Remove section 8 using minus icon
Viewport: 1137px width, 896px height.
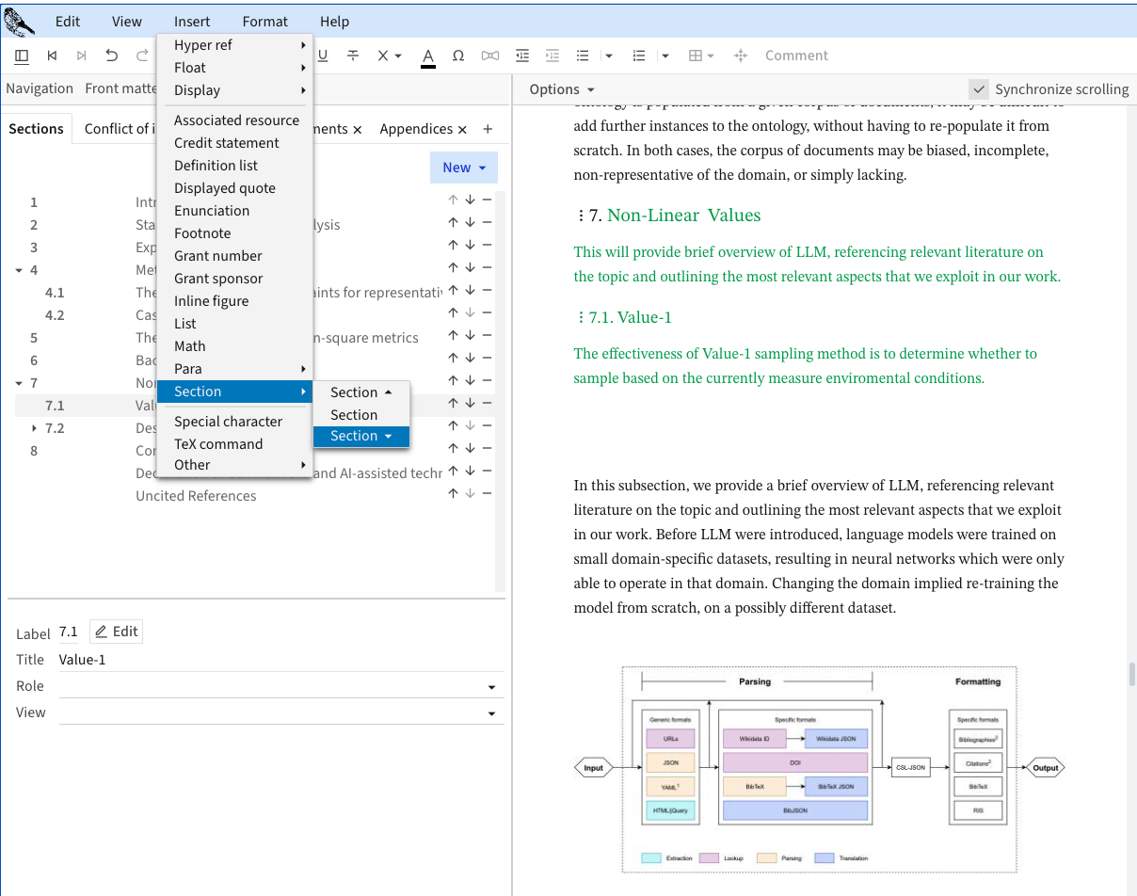(487, 448)
